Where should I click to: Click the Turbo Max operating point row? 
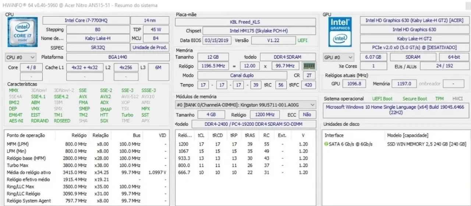pos(86,166)
